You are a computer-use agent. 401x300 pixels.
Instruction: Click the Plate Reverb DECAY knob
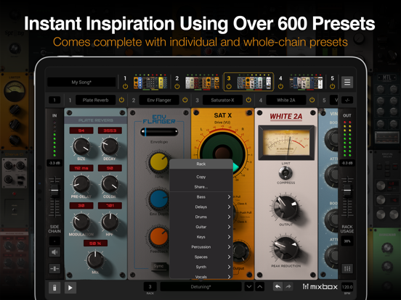110,146
